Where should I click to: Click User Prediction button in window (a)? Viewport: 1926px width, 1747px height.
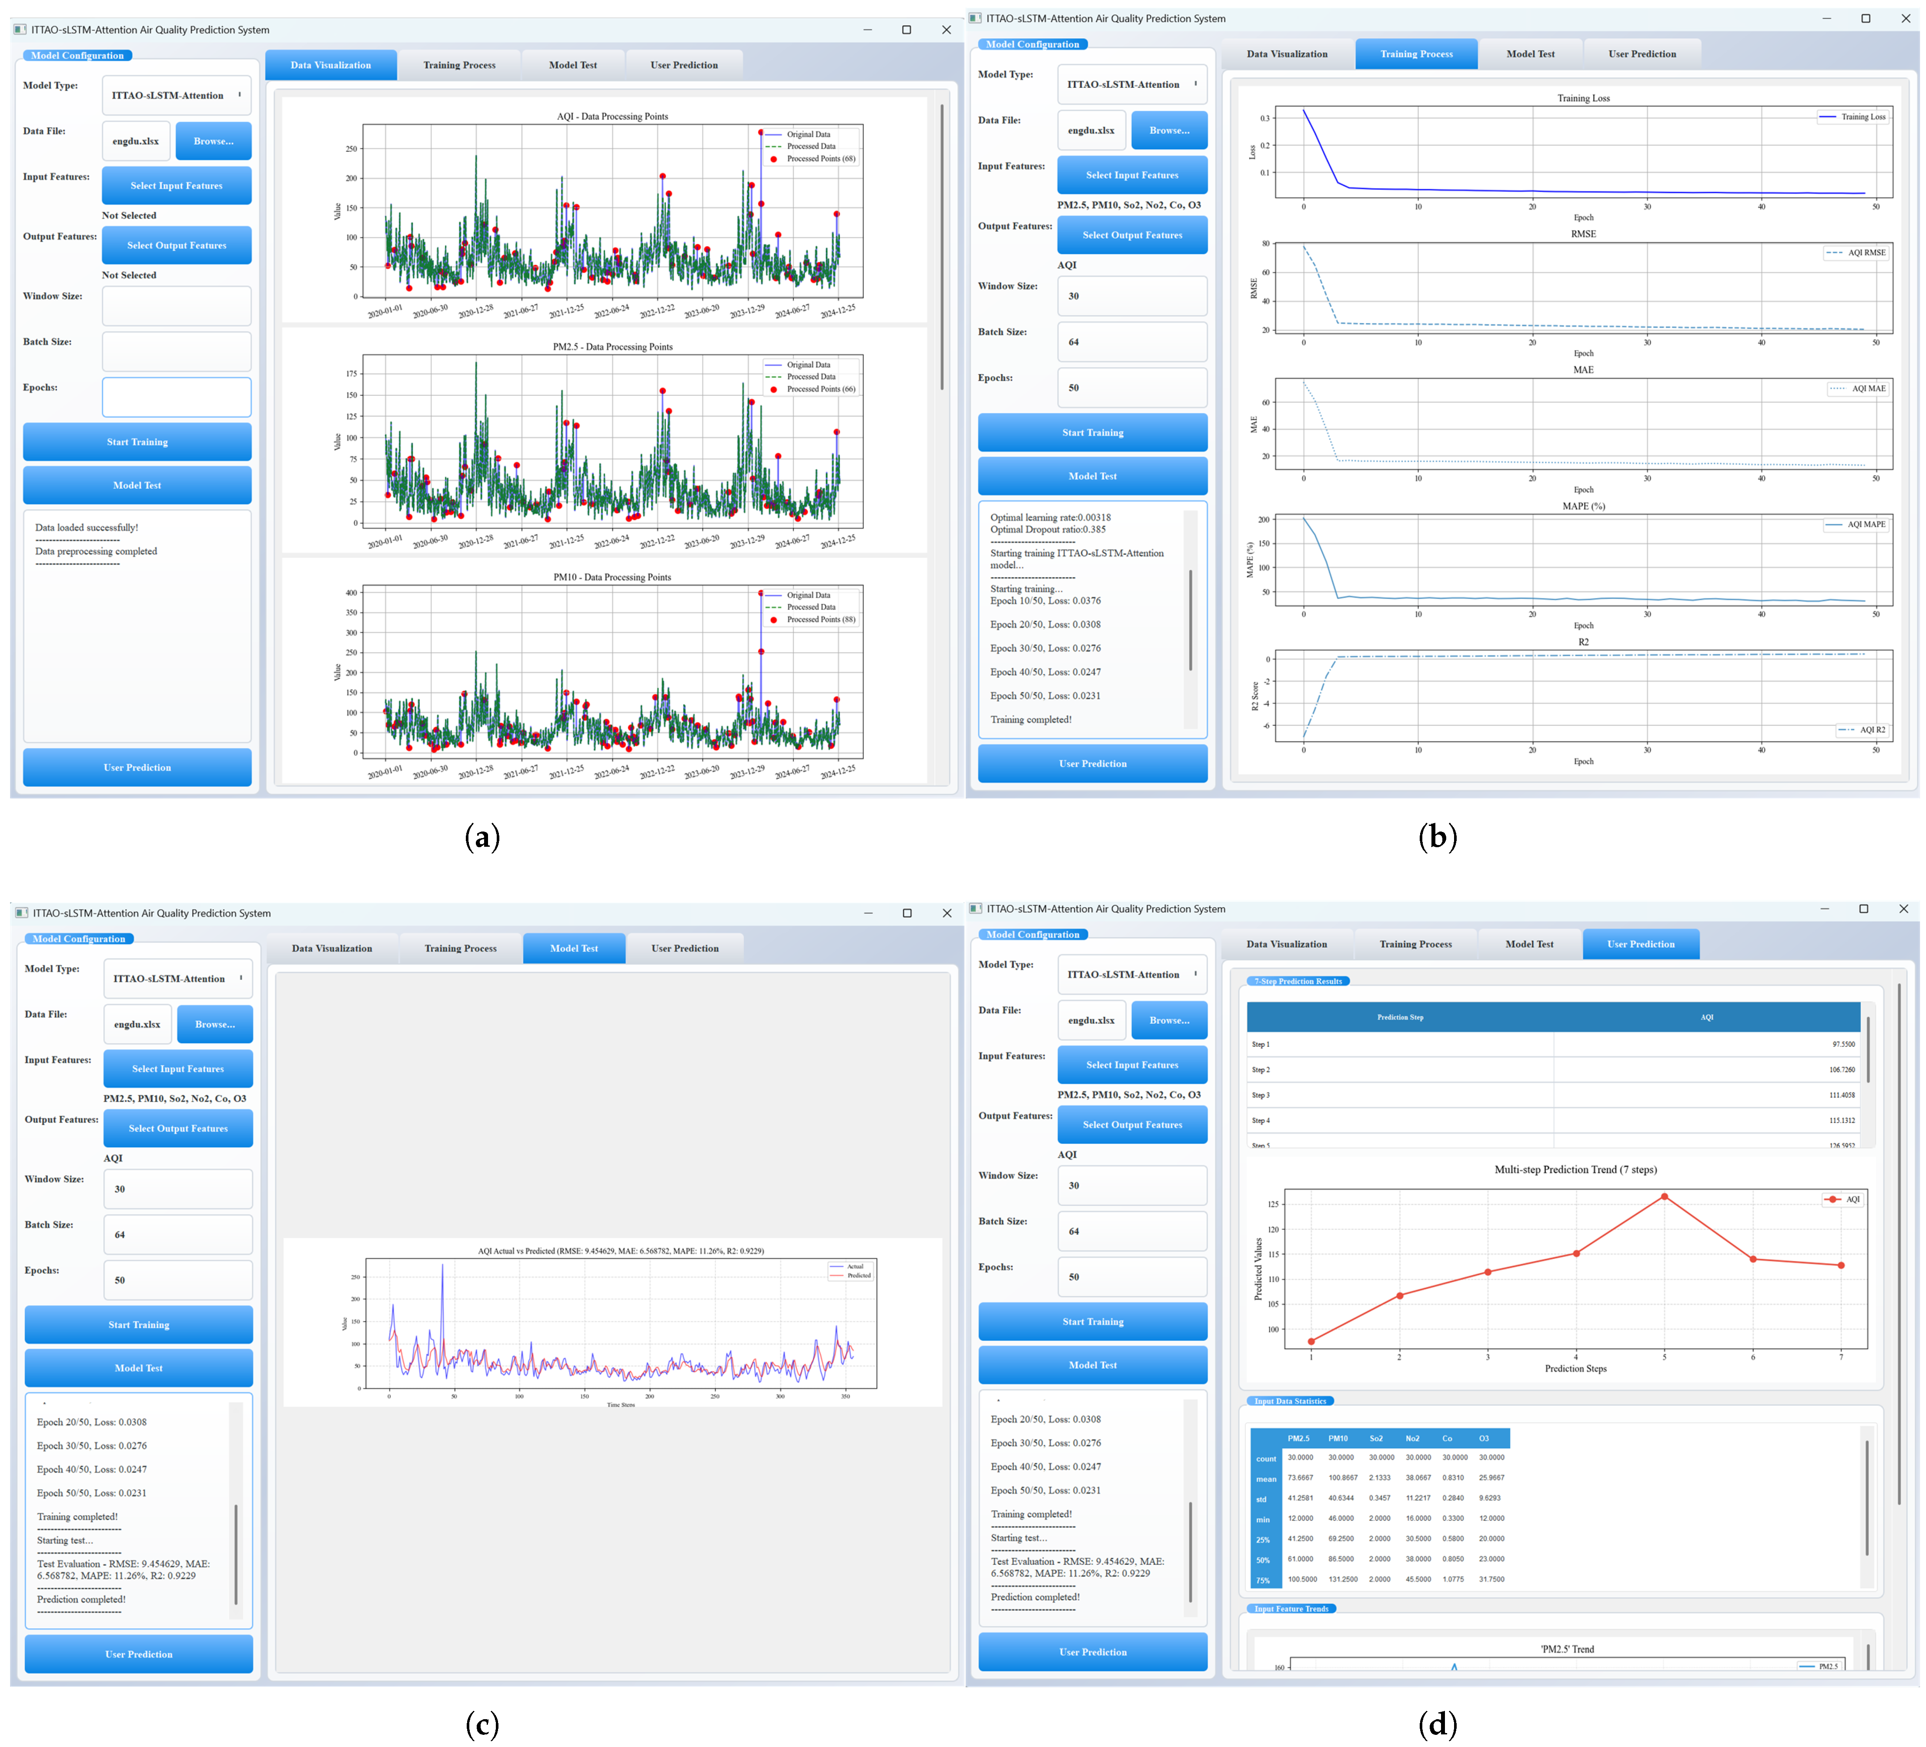pos(137,767)
